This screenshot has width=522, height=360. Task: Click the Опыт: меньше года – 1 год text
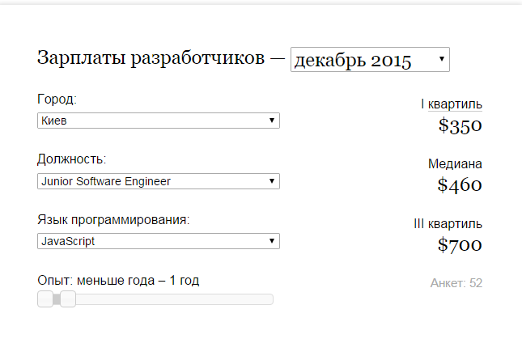(x=118, y=280)
